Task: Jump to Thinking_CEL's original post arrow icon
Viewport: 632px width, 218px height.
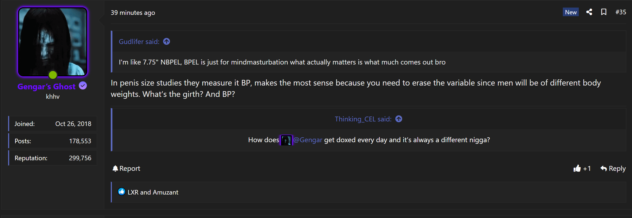Action: click(x=399, y=119)
